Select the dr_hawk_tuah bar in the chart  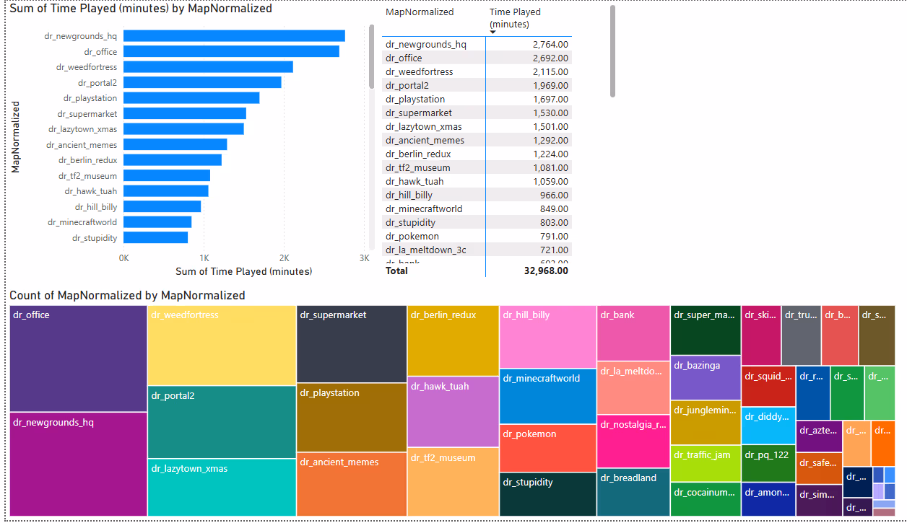click(x=166, y=191)
